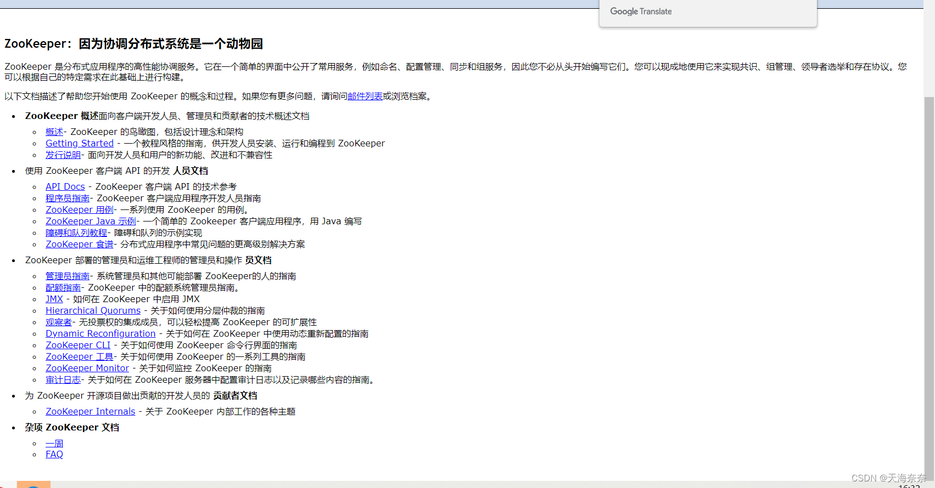Open the 观察者 observers link
Screen dimensions: 935x488
pyautogui.click(x=59, y=322)
